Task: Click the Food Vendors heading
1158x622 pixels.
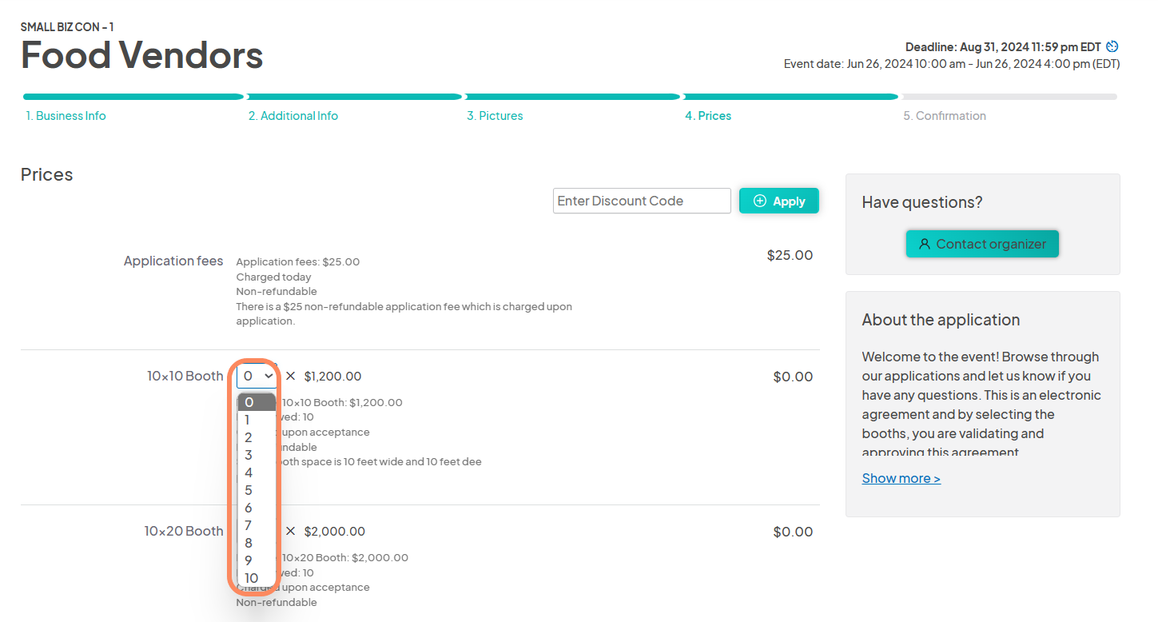Action: click(x=142, y=55)
